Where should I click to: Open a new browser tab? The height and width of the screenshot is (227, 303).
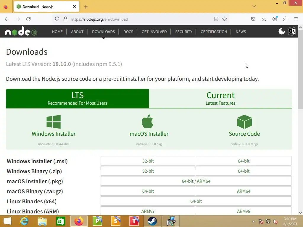click(x=86, y=7)
